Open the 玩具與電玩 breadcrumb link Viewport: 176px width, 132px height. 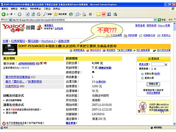pyautogui.click(x=18, y=41)
